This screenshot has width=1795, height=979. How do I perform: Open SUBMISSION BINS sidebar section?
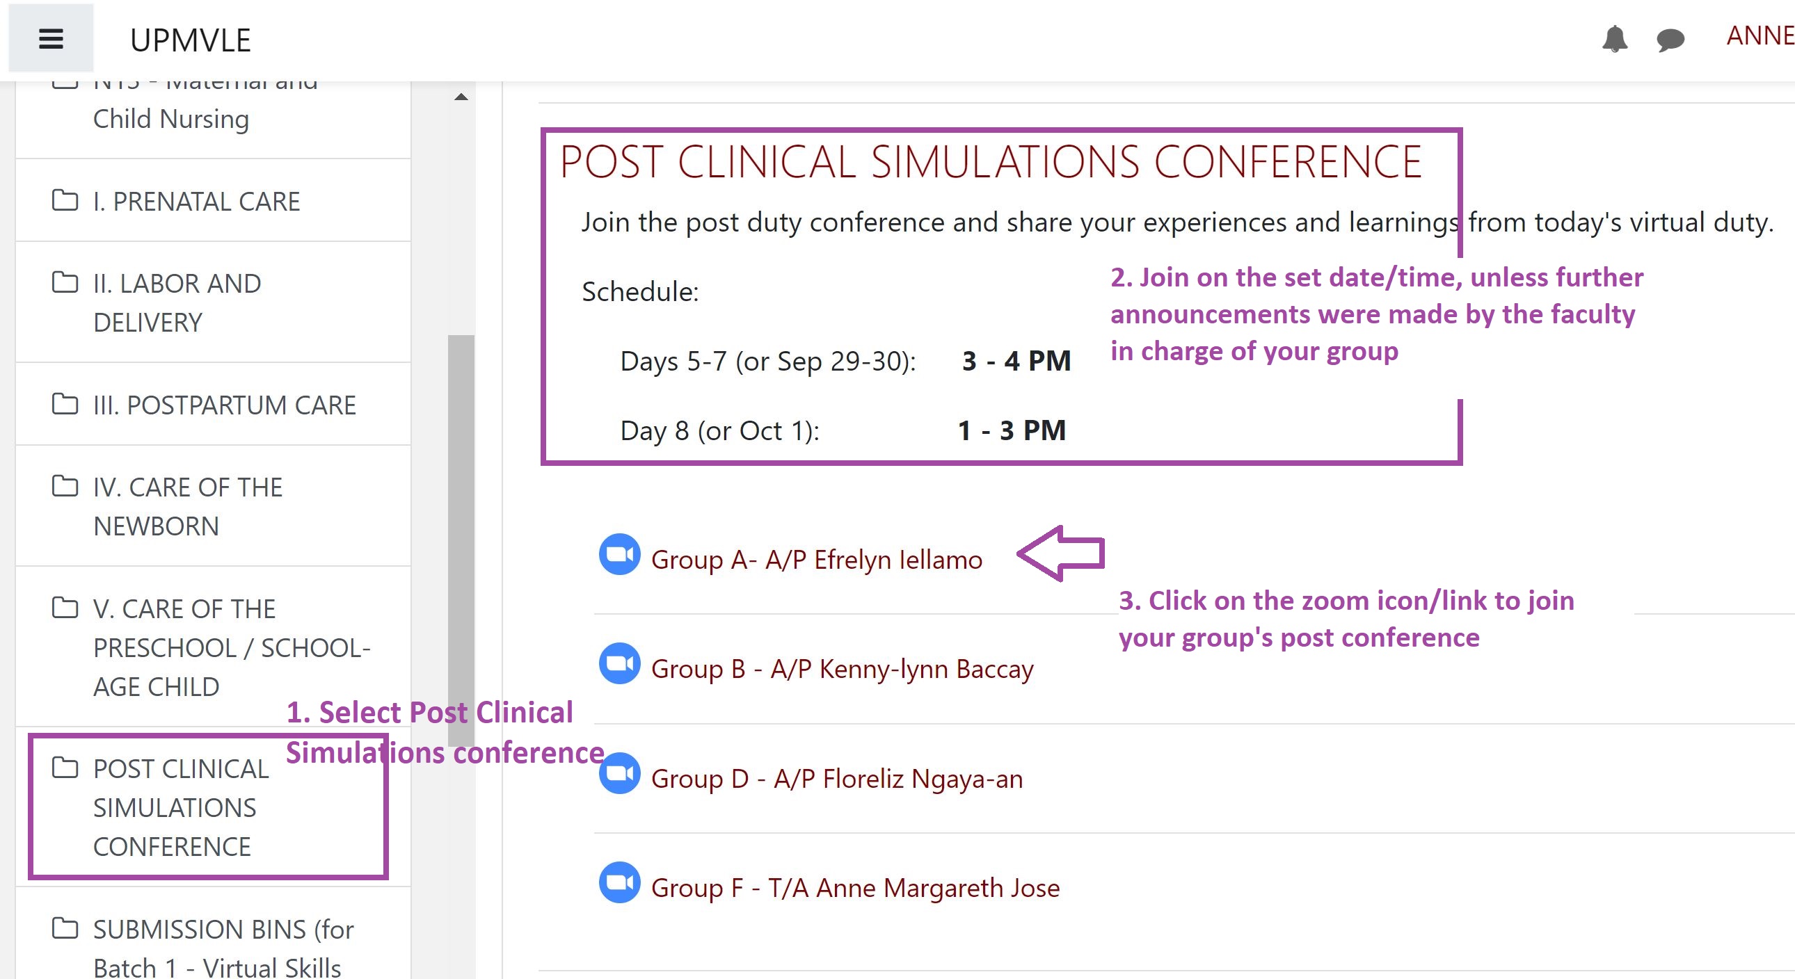click(213, 934)
